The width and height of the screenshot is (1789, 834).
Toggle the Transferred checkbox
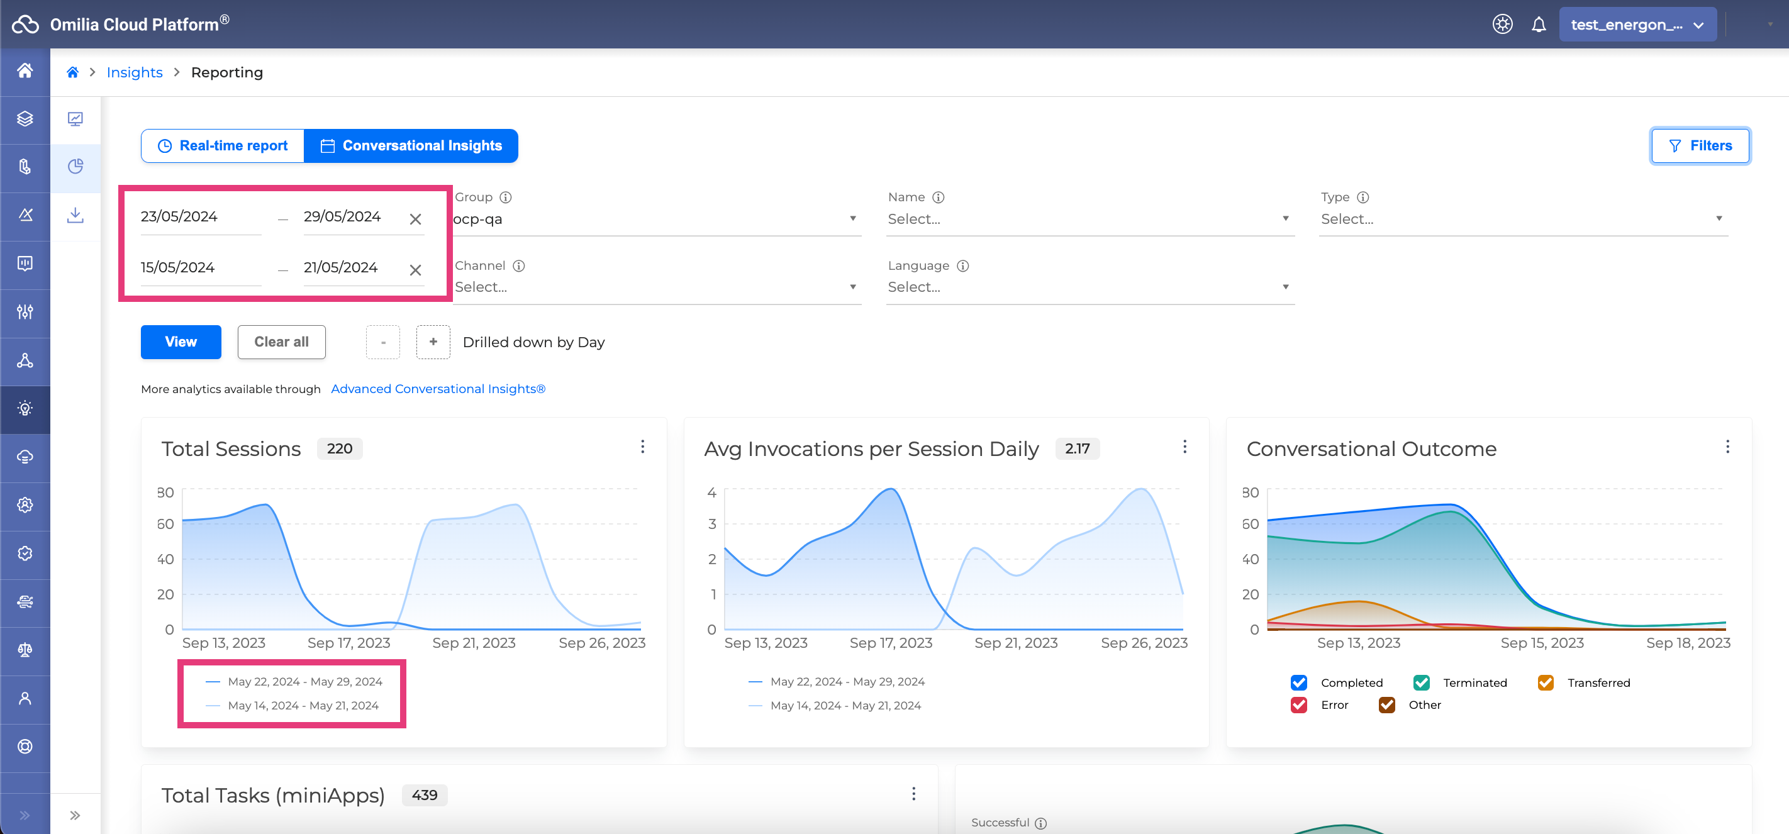click(x=1545, y=682)
